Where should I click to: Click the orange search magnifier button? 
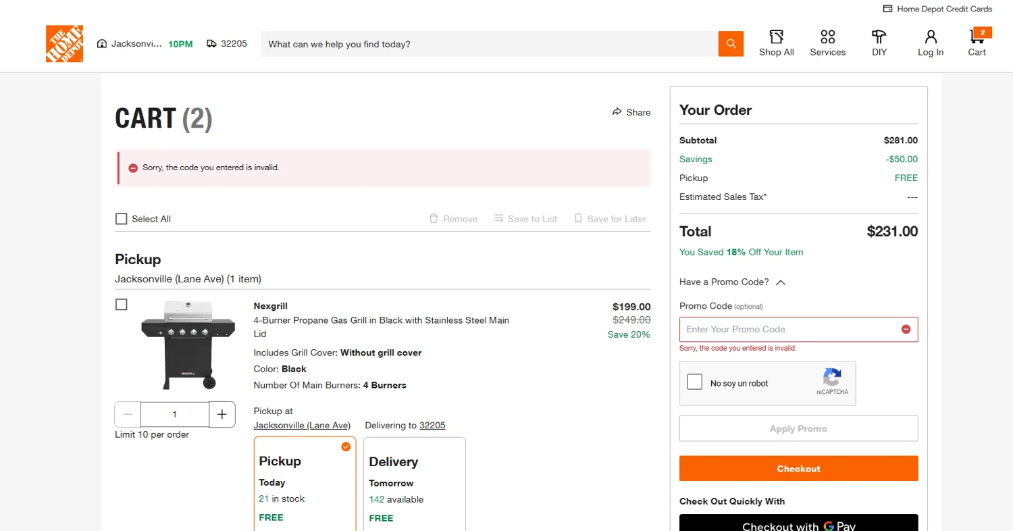pyautogui.click(x=731, y=44)
